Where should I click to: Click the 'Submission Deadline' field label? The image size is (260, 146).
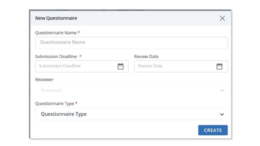coord(56,57)
